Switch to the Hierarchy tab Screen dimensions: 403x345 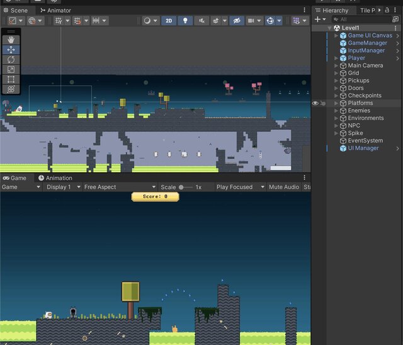[x=332, y=10]
